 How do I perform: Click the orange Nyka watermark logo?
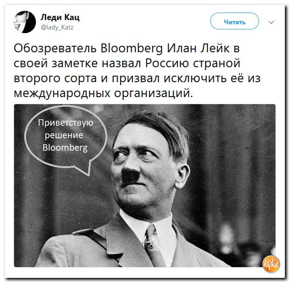[x=271, y=264]
